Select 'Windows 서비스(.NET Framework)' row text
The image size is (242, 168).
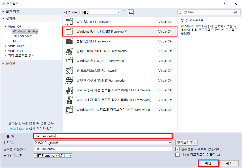100,61
